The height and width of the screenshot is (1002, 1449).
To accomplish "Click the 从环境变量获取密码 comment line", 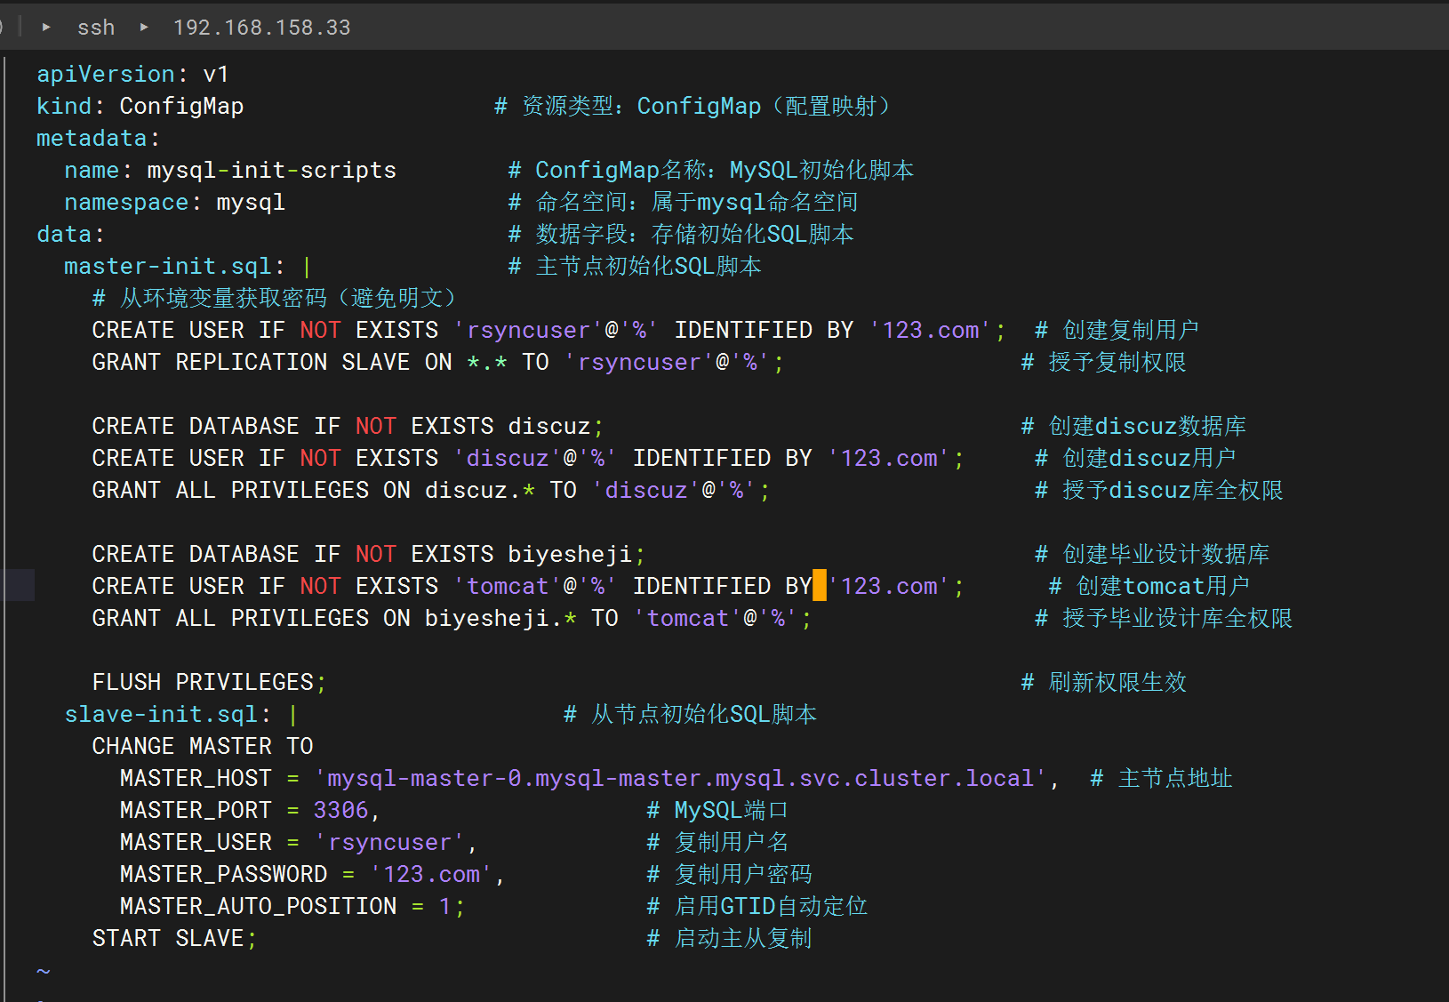I will coord(277,298).
